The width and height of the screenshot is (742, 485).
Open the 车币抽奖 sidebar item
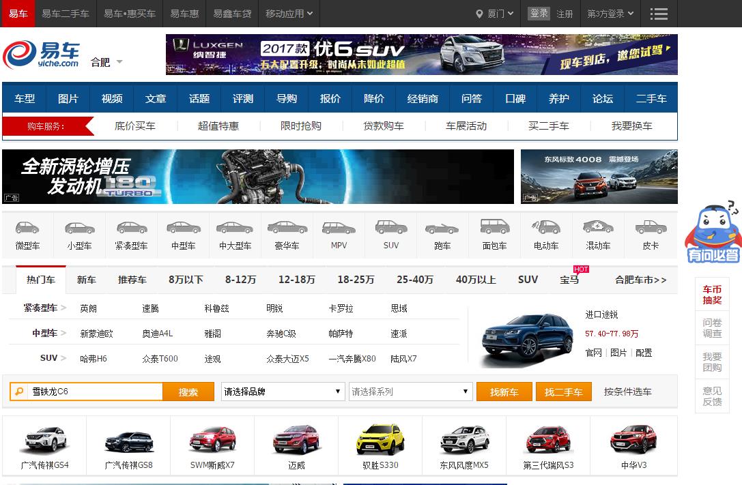[712, 295]
